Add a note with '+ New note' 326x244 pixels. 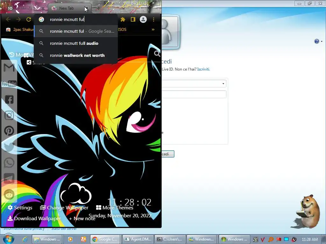(x=82, y=219)
